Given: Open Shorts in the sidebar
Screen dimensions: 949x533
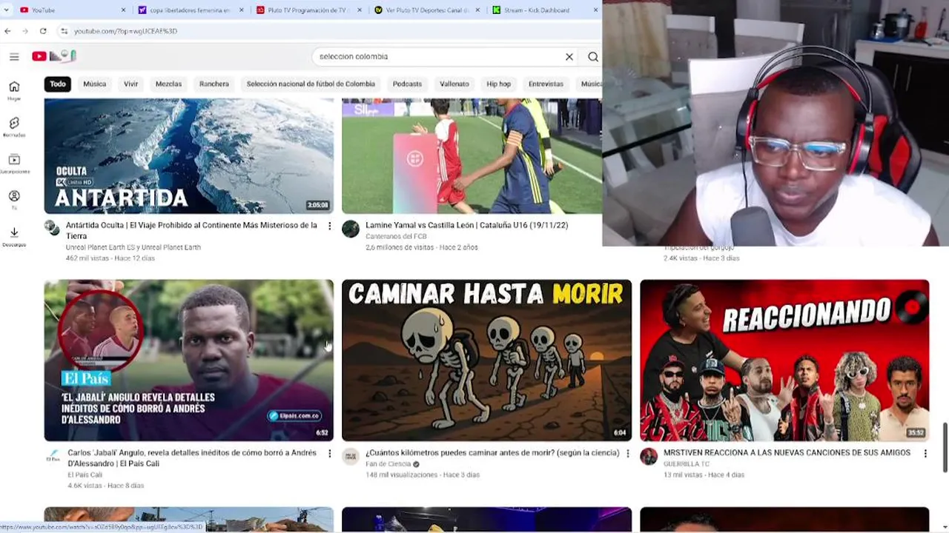Looking at the screenshot, I should 14,127.
